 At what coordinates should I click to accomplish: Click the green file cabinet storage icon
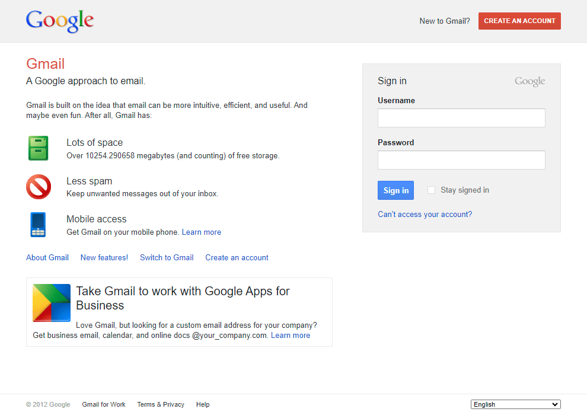[x=38, y=148]
